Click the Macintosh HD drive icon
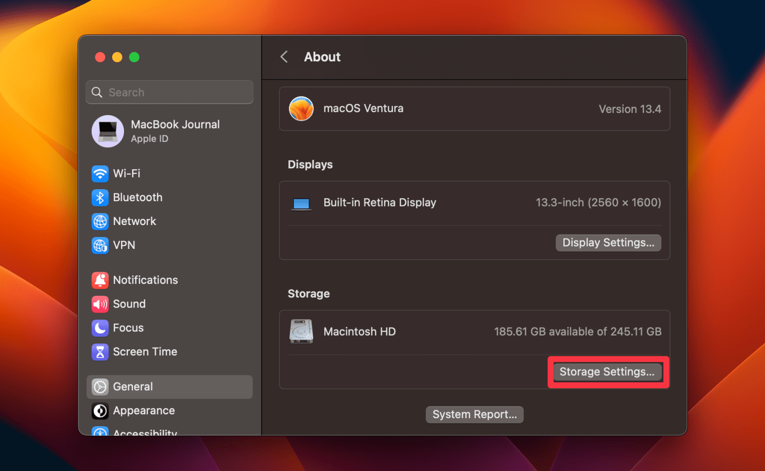 coord(301,331)
